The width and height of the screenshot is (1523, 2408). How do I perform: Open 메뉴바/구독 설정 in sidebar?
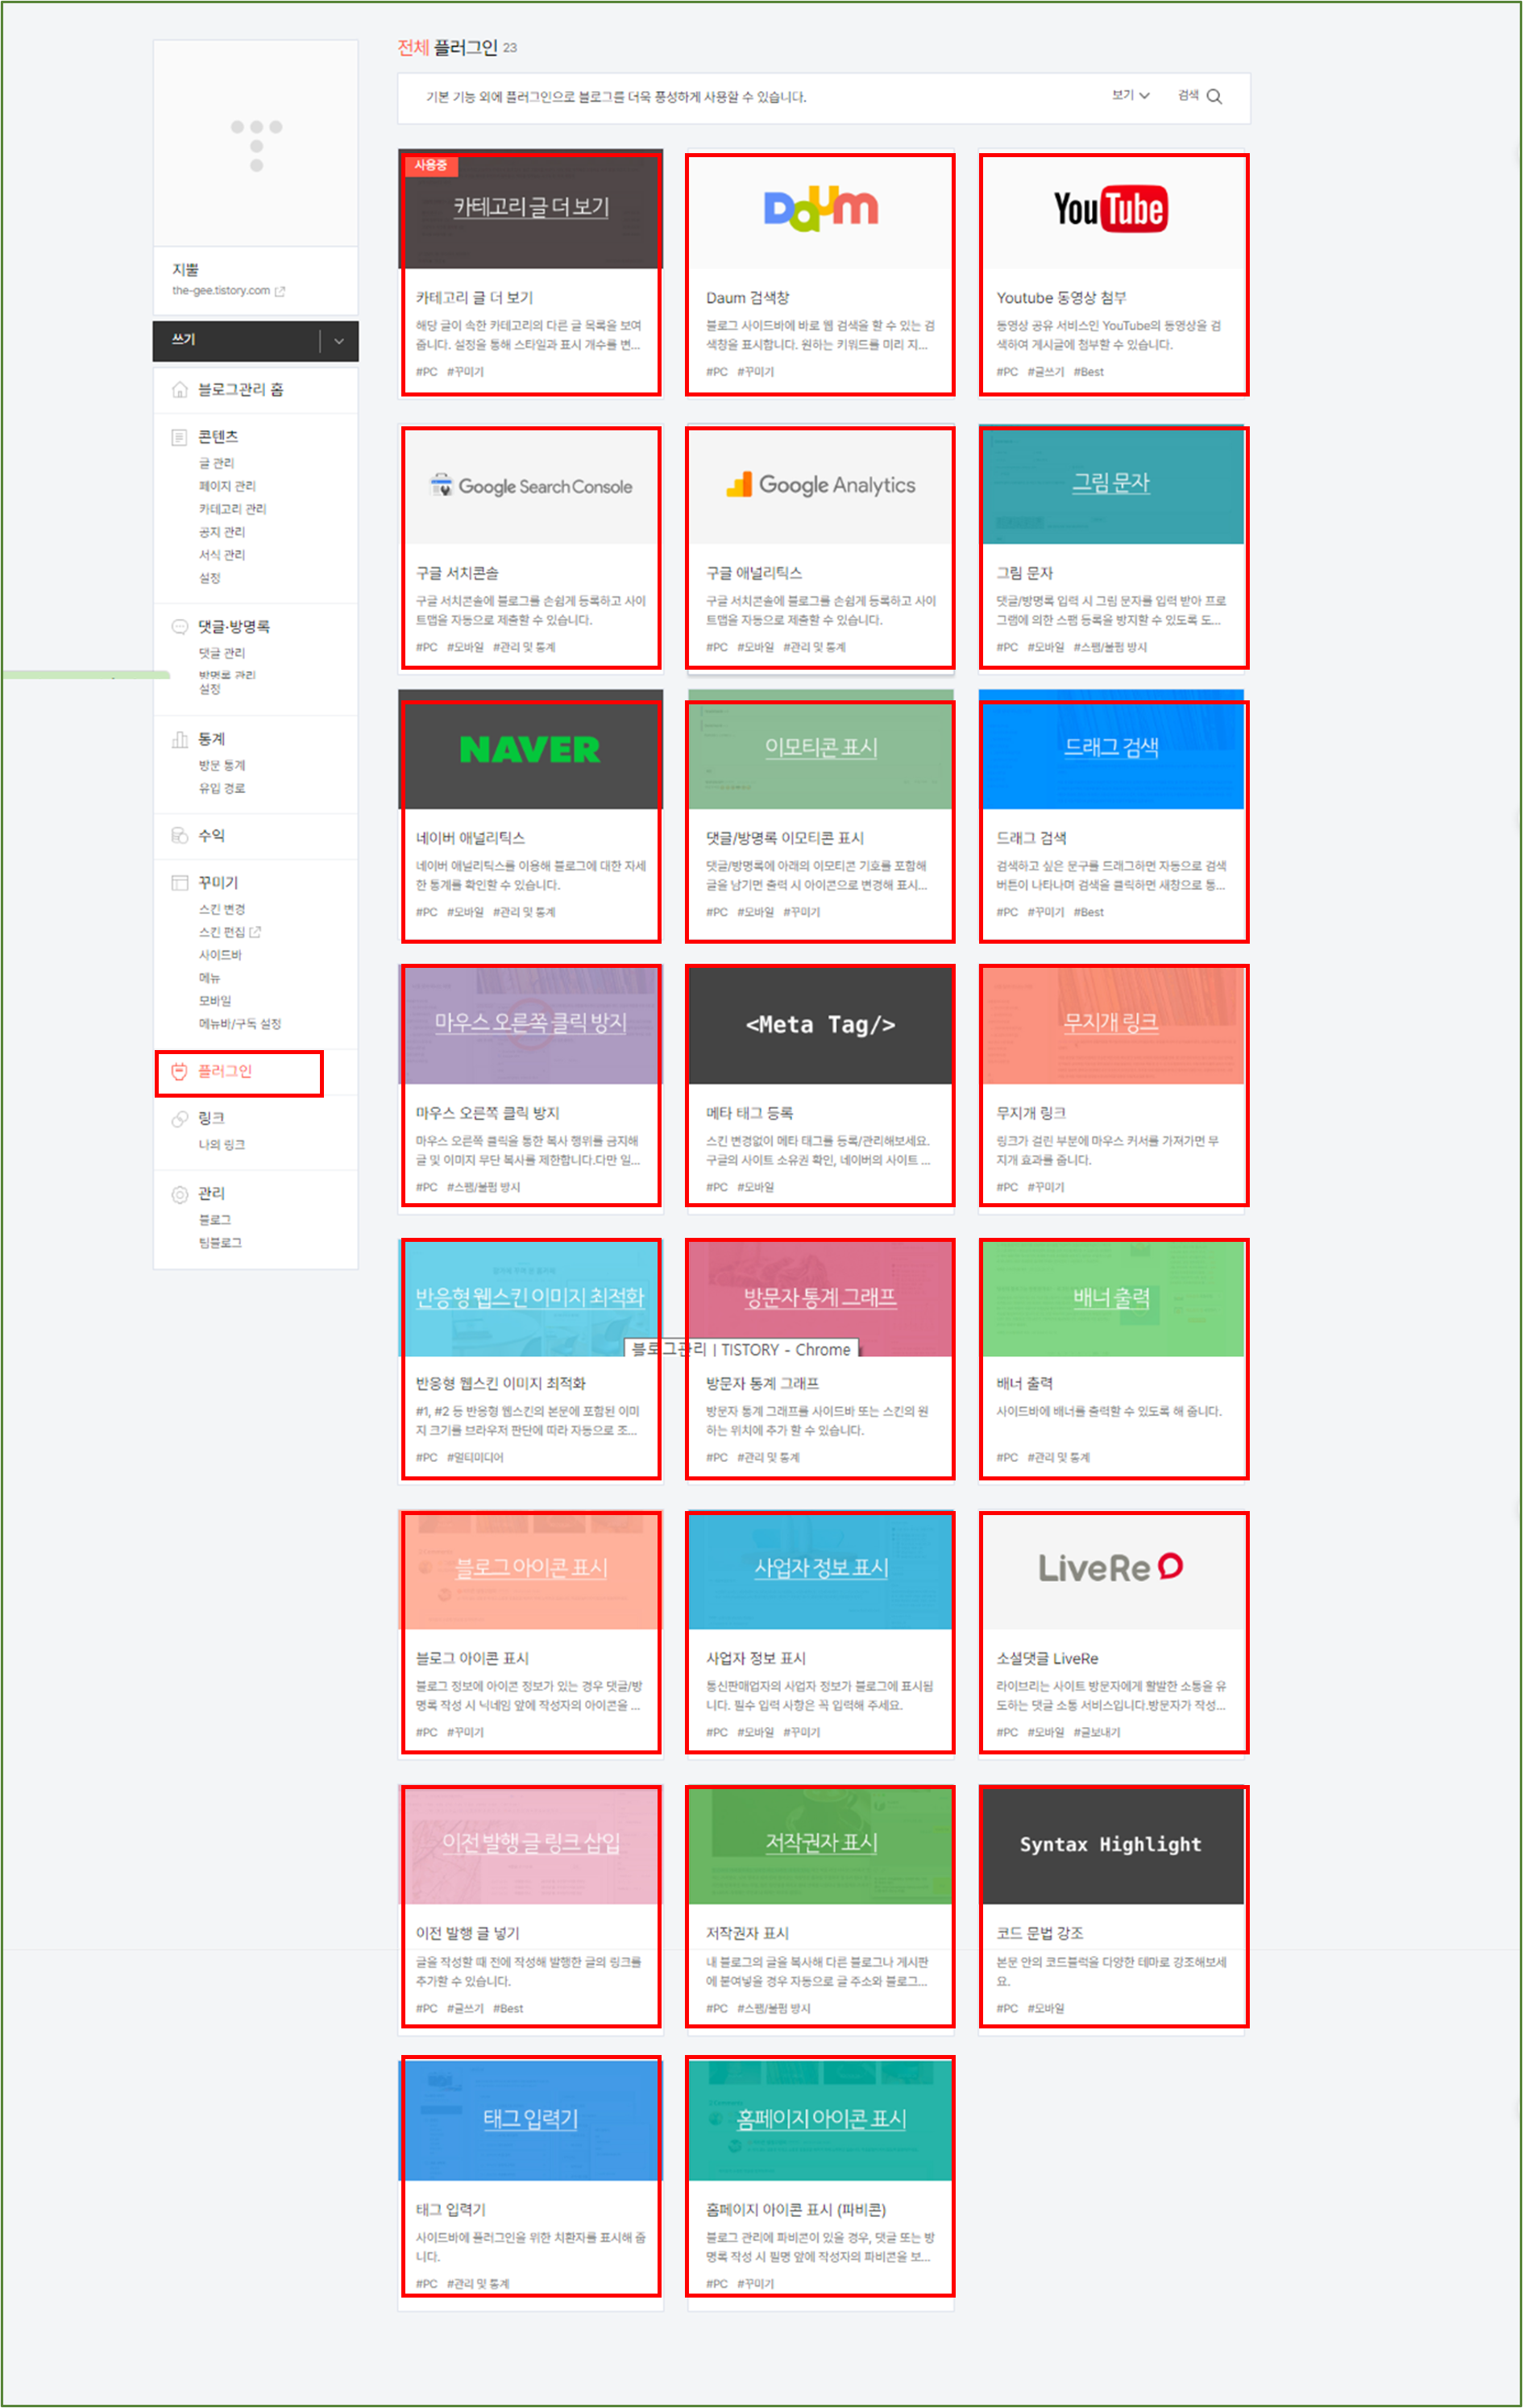(x=239, y=1024)
